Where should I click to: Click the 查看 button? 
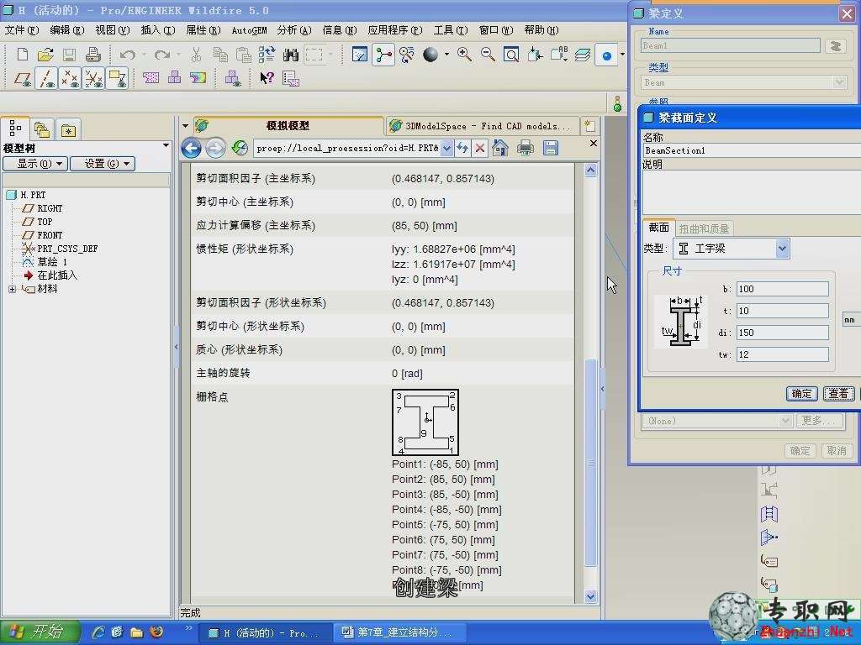838,393
